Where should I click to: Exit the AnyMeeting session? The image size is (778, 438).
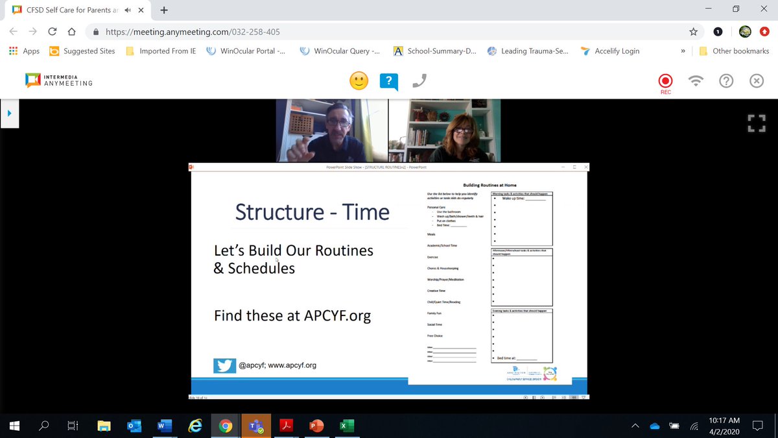coord(756,80)
